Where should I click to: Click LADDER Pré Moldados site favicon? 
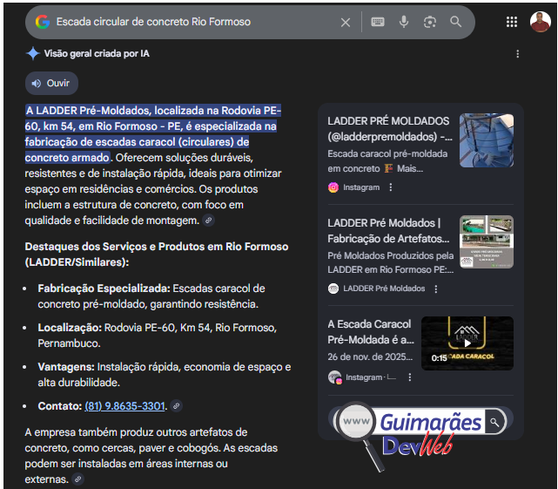point(333,289)
